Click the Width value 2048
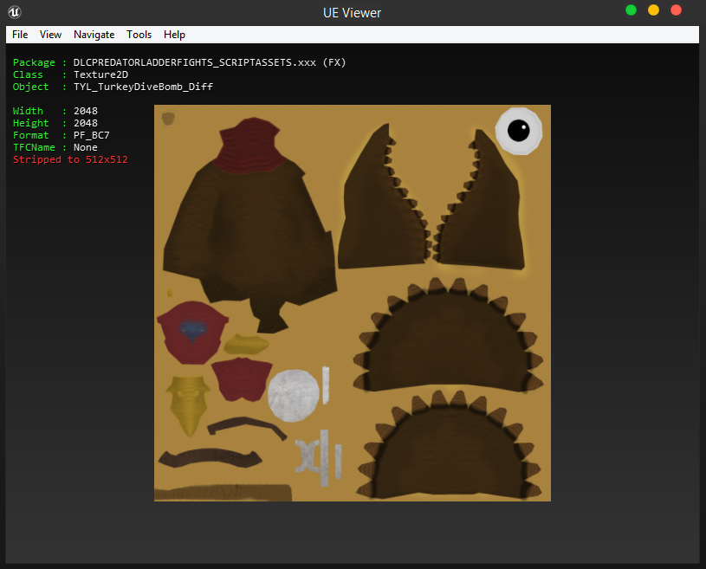Screen dimensions: 706x569 tap(86, 111)
